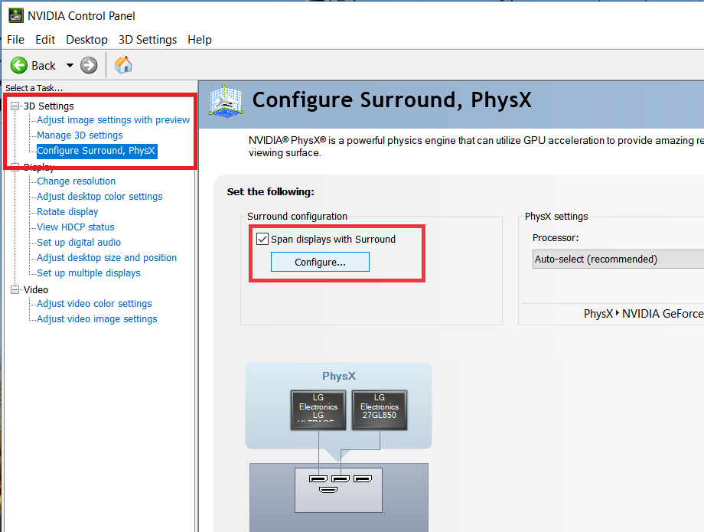This screenshot has width=704, height=532.
Task: Open the 3D Settings menu
Action: (x=148, y=40)
